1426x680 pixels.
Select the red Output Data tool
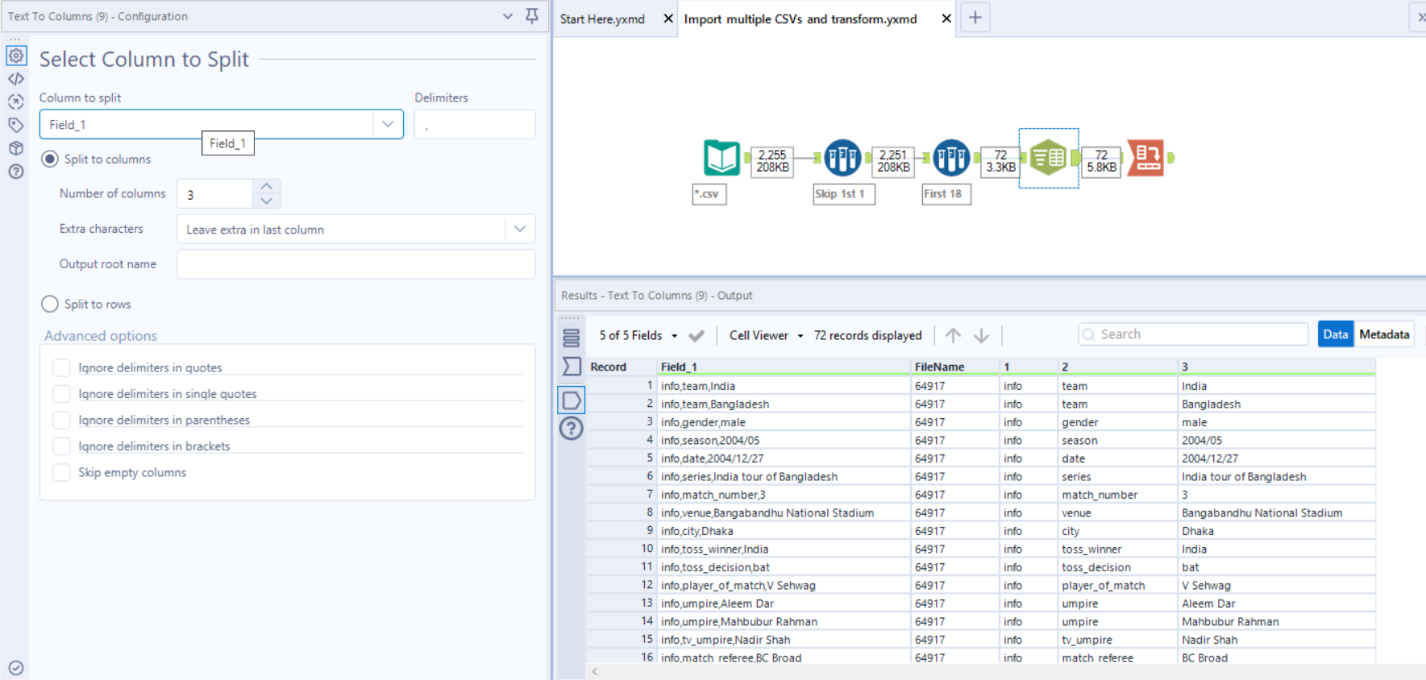pyautogui.click(x=1145, y=158)
